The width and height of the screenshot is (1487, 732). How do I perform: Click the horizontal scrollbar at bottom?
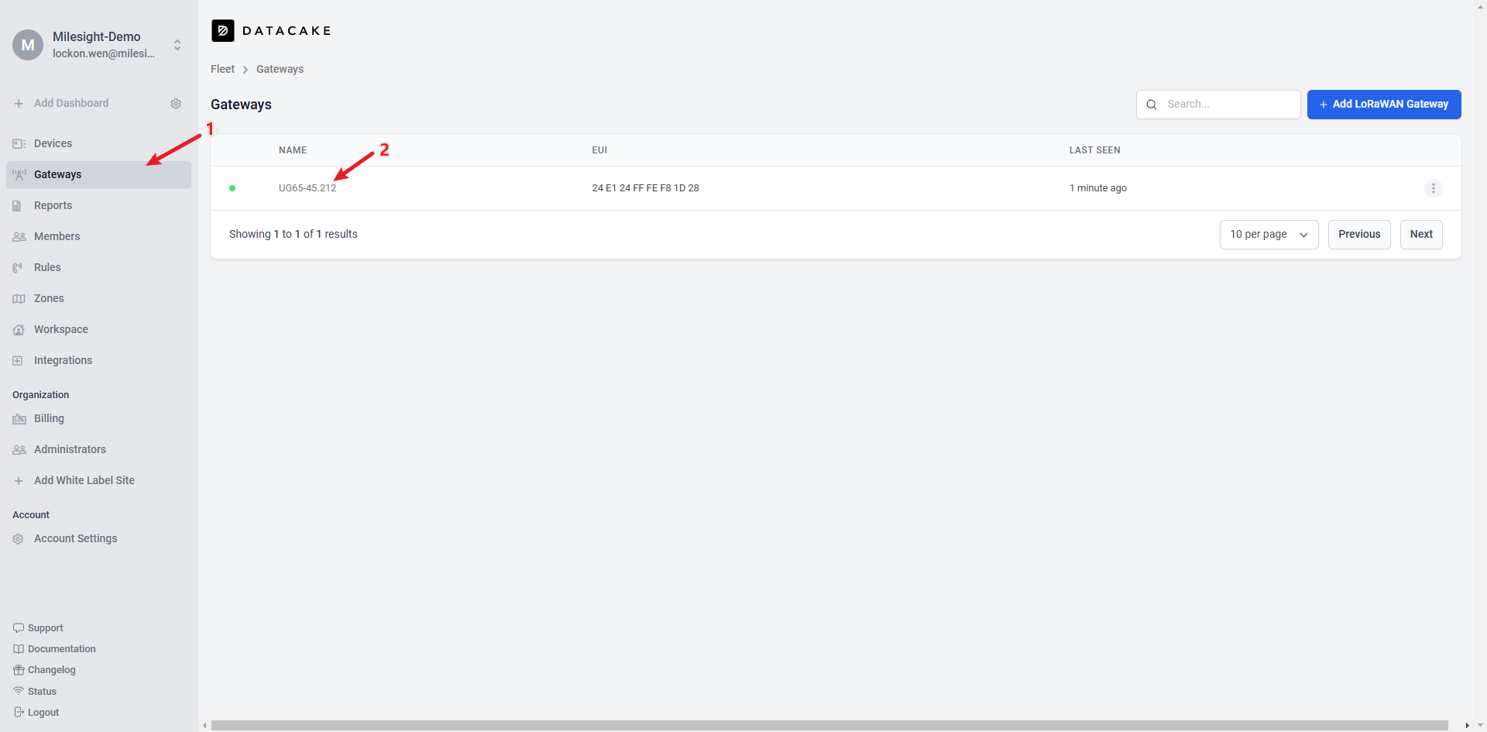click(x=829, y=726)
